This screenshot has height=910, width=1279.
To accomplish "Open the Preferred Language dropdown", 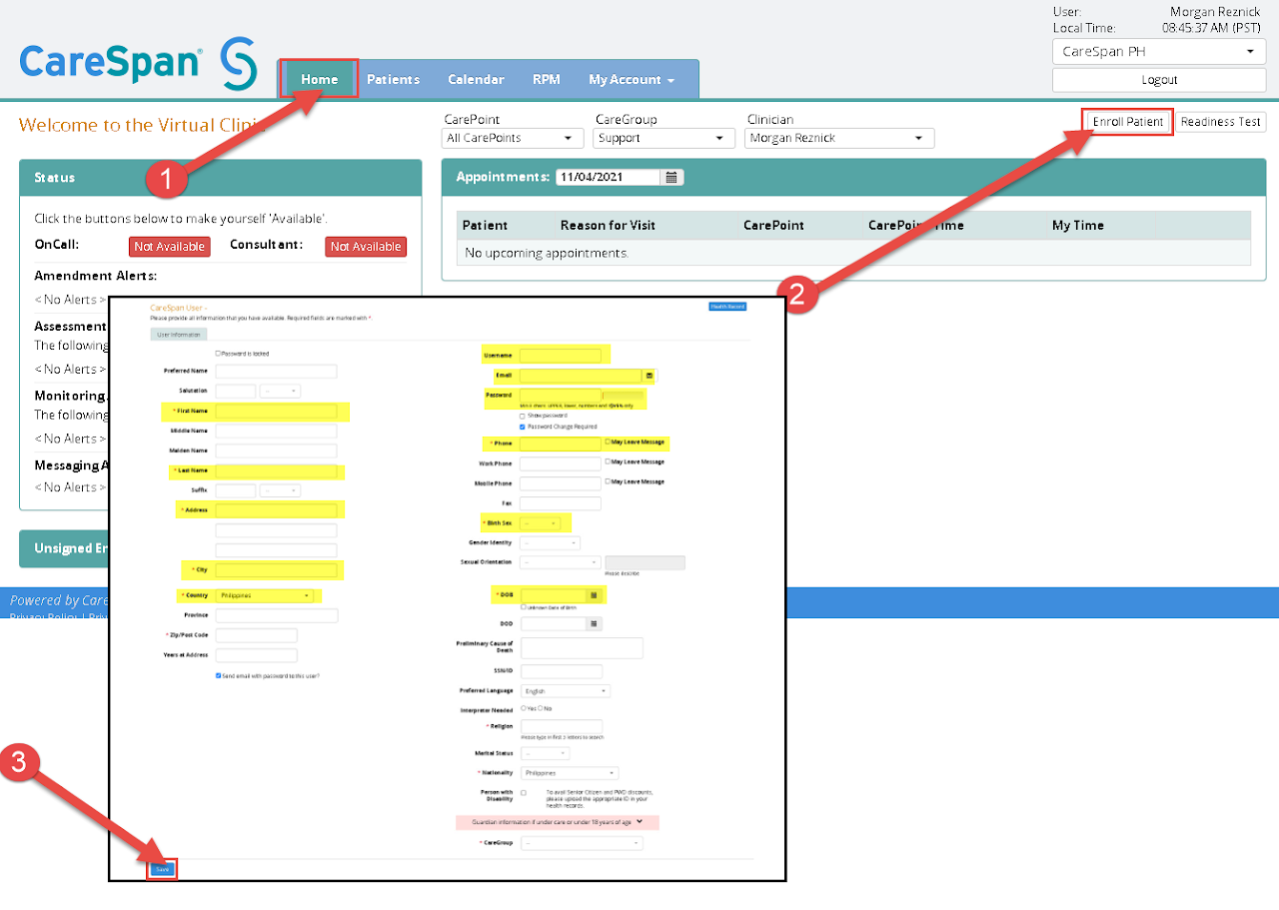I will point(566,690).
